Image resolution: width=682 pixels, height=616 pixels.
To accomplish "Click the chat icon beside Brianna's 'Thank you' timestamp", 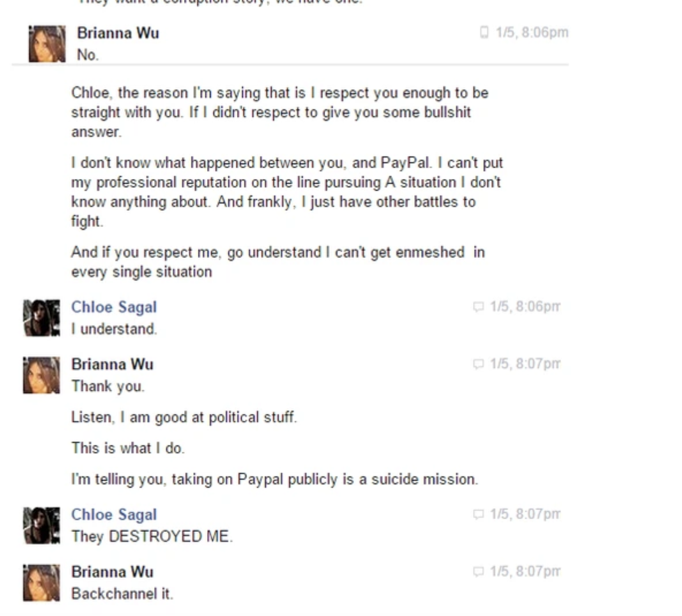I will 478,364.
